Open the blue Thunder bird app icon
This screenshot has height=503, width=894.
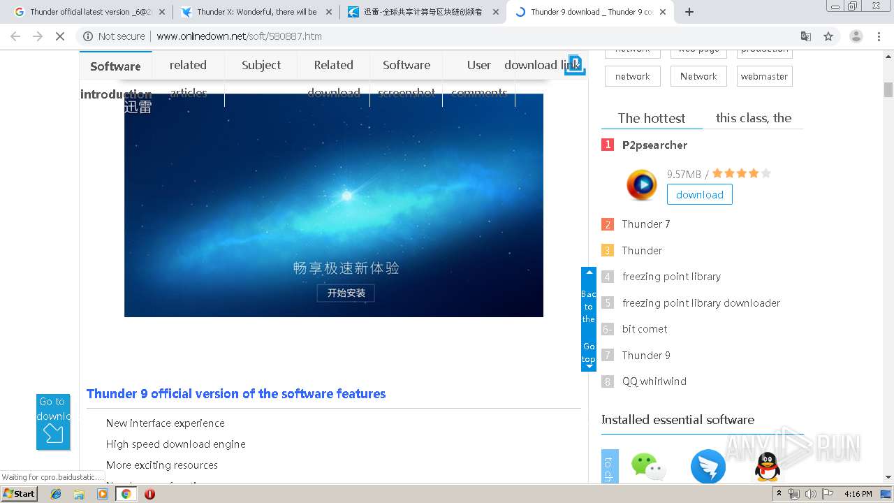pyautogui.click(x=708, y=466)
